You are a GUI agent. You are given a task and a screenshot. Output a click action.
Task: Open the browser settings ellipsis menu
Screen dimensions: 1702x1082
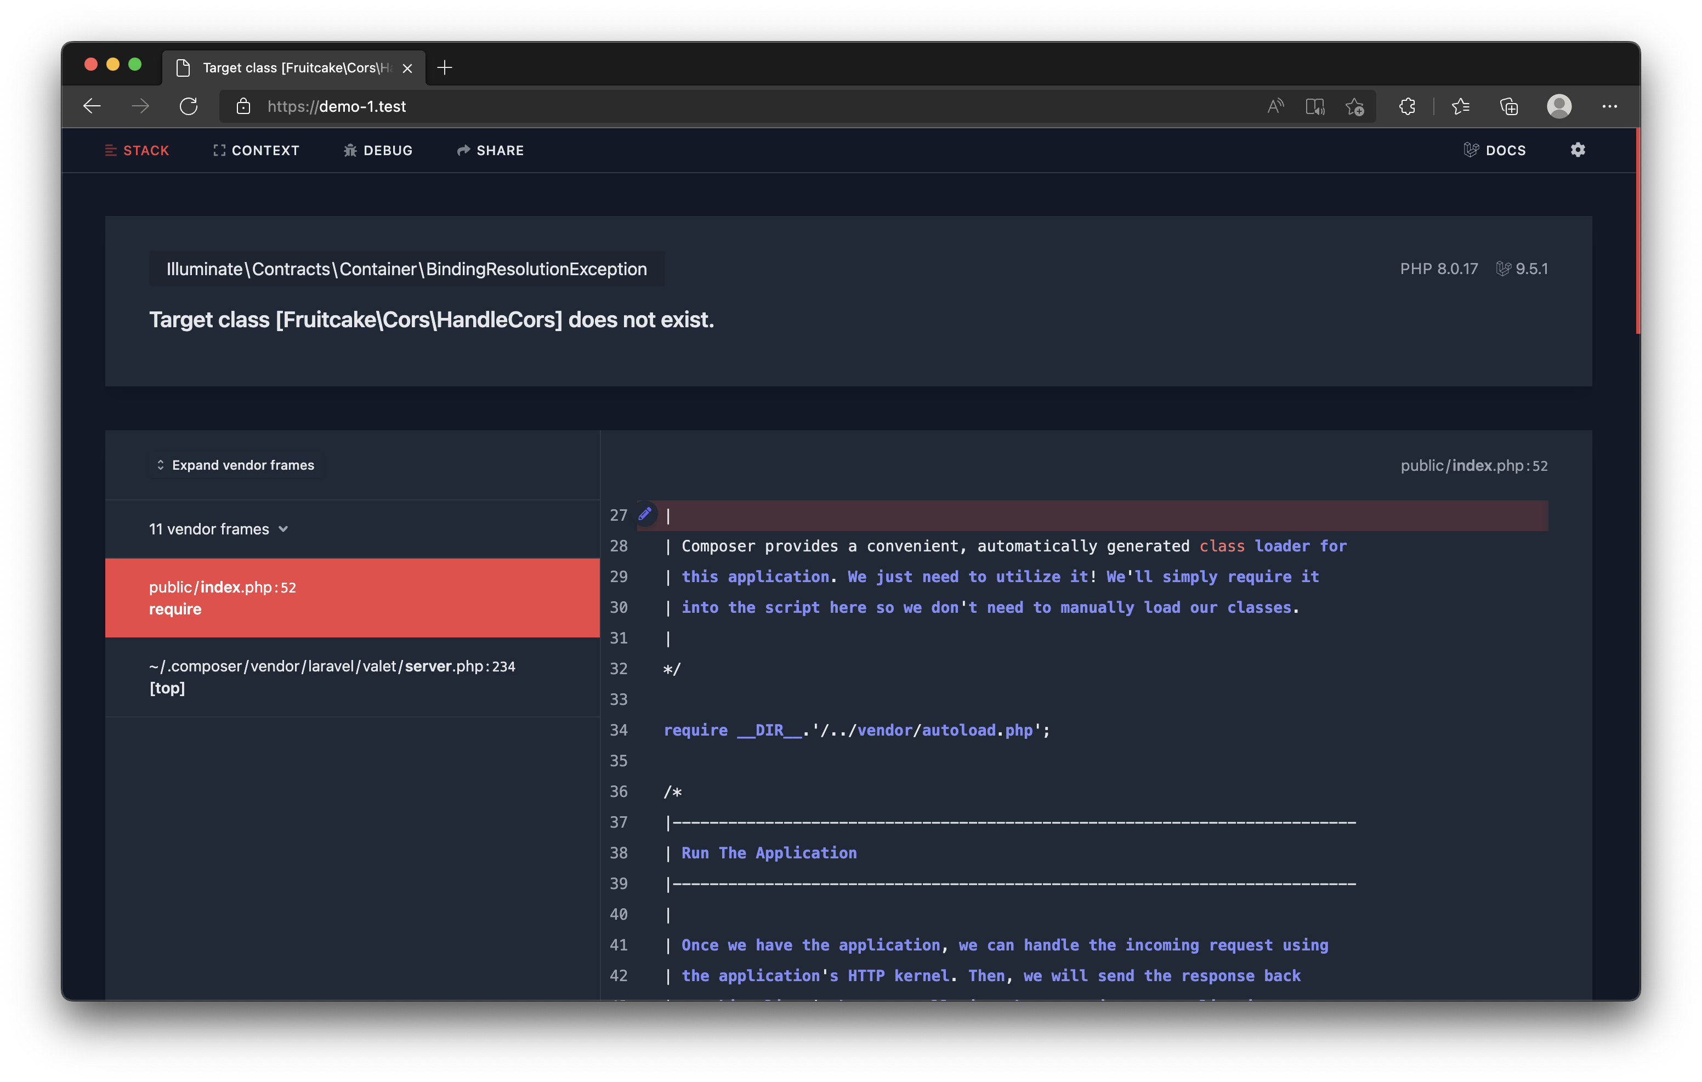1609,106
